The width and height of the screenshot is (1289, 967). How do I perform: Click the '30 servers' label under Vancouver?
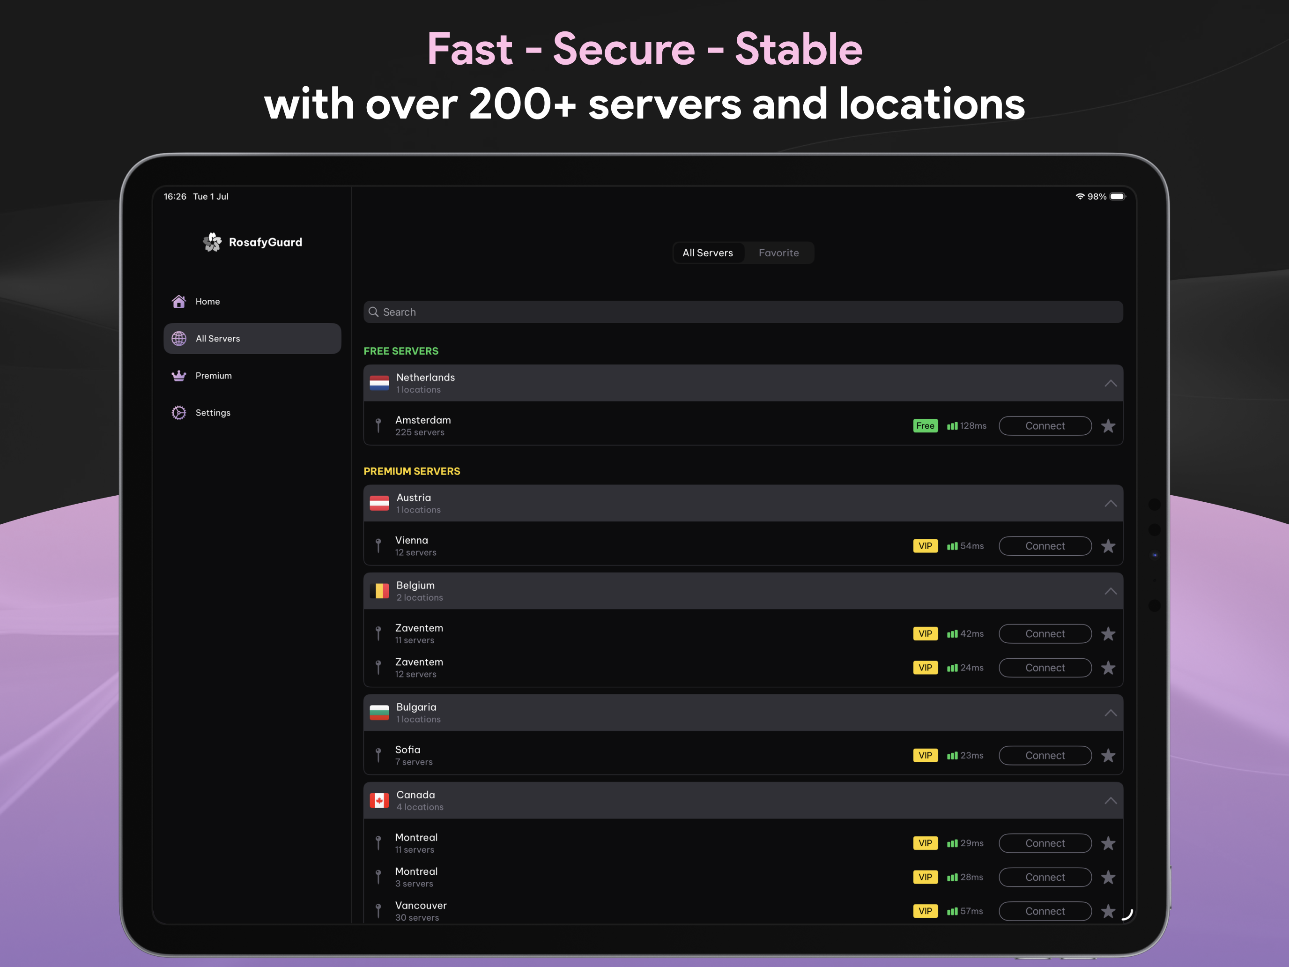click(417, 917)
